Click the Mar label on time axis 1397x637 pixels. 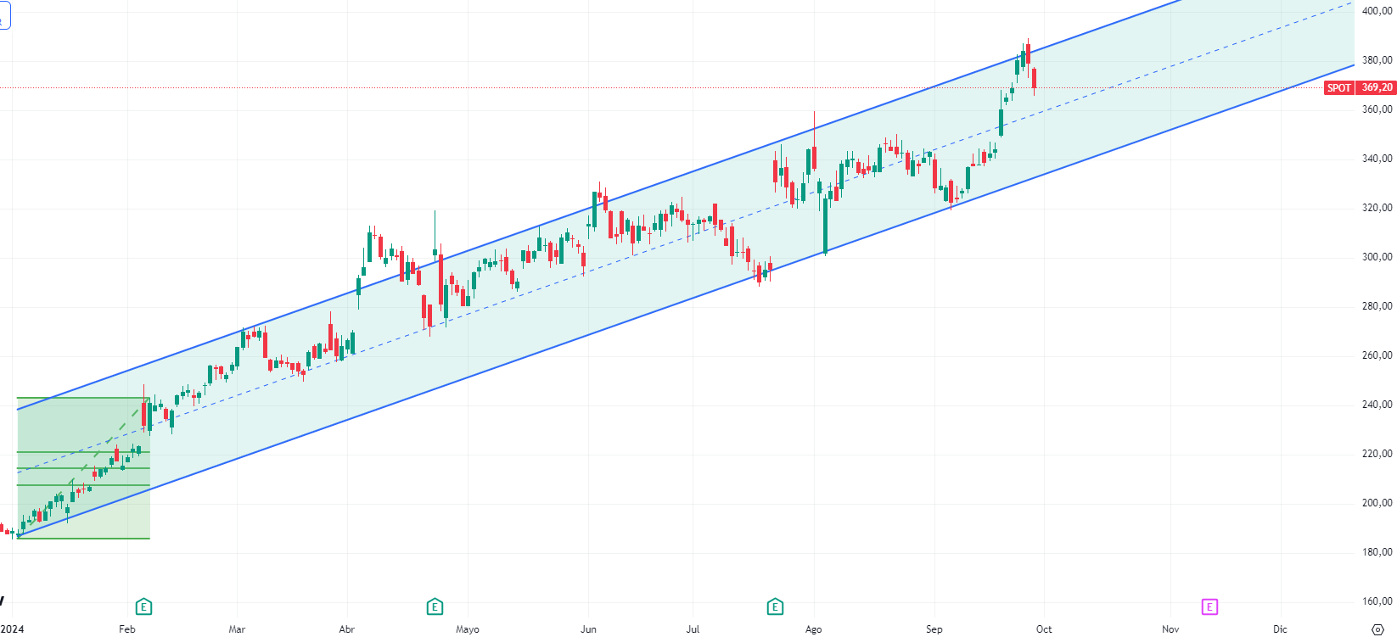(237, 629)
